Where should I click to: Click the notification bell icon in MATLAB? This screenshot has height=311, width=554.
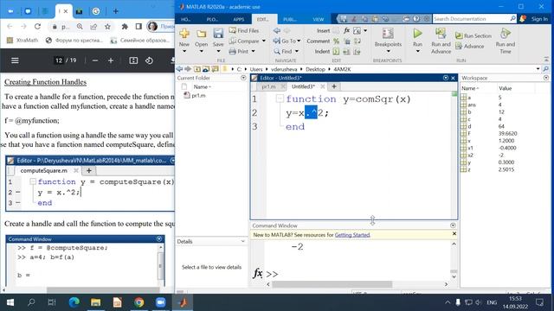coord(523,19)
